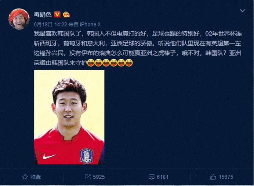Click the first laughing emoji in post

pos(91,63)
